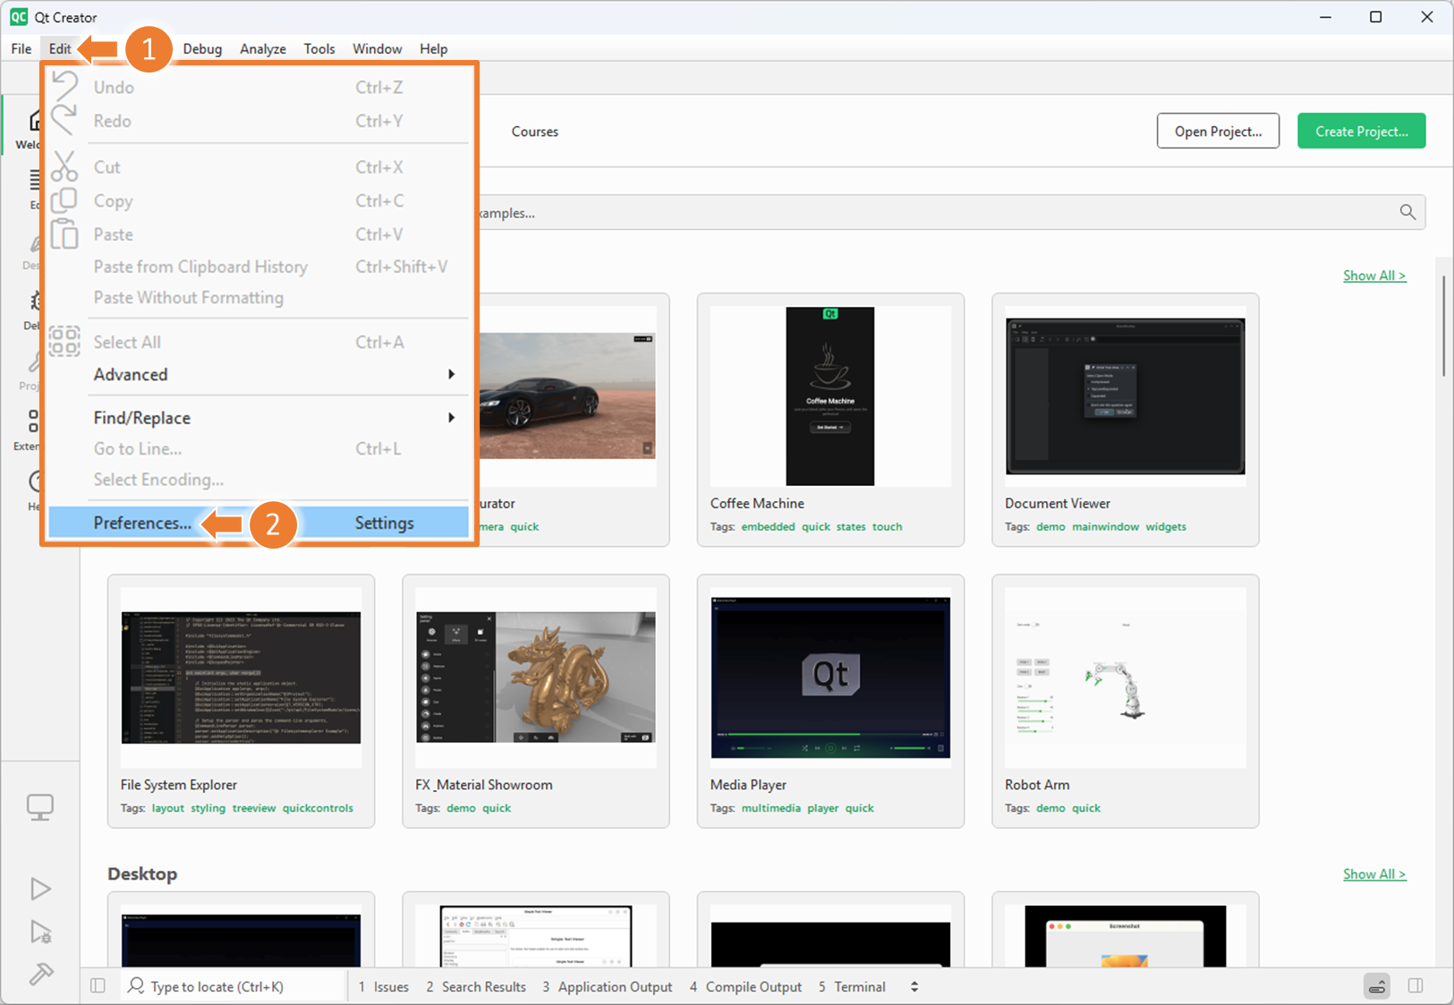Toggle the right sidebar in status bar
This screenshot has height=1005, width=1454.
pos(1416,986)
